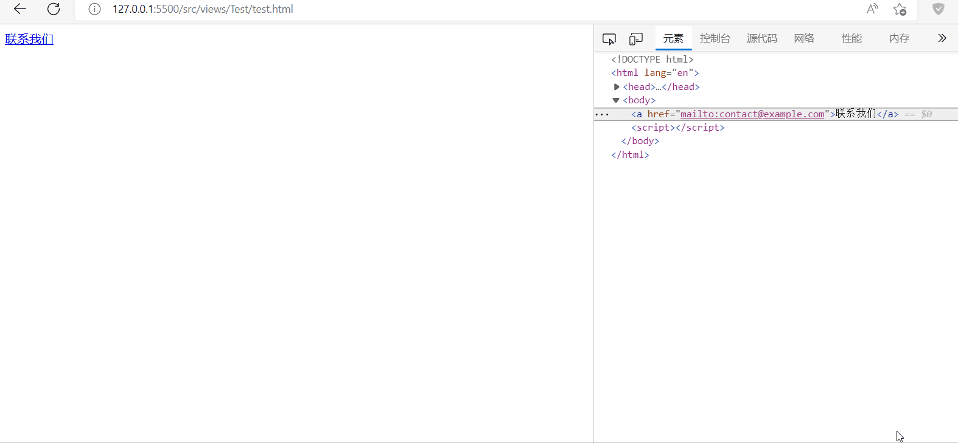Select the </body> closing tag line
958x443 pixels.
[x=640, y=141]
